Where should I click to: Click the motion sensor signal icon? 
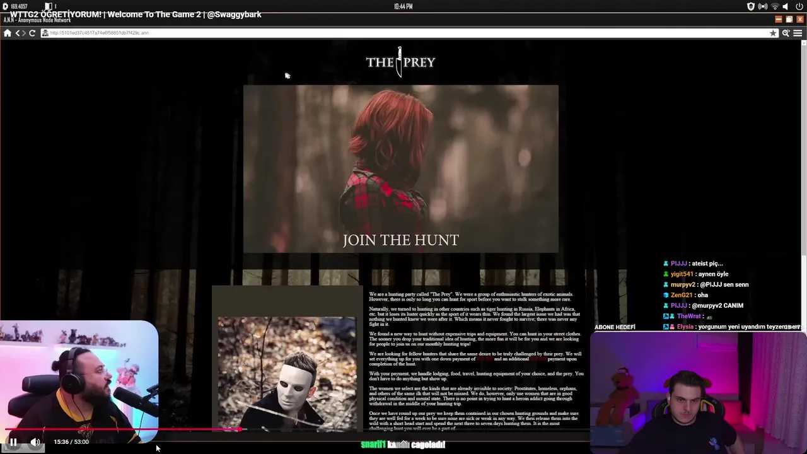[x=763, y=6]
